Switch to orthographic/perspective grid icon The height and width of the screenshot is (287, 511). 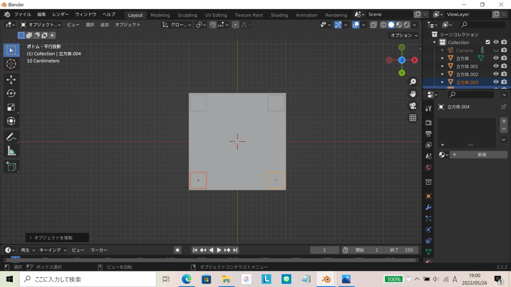click(x=413, y=118)
